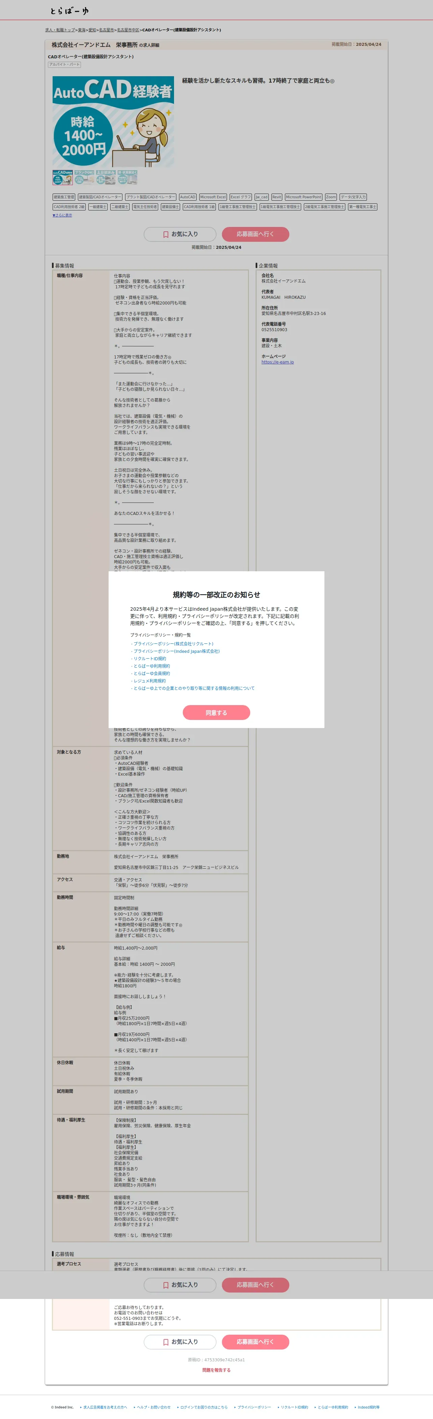
Task: Open footer link ヘルプ・お問い合わせ
Action: point(154,1407)
